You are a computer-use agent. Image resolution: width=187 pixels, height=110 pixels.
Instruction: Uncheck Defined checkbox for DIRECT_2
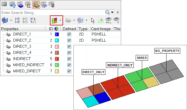point(69,40)
